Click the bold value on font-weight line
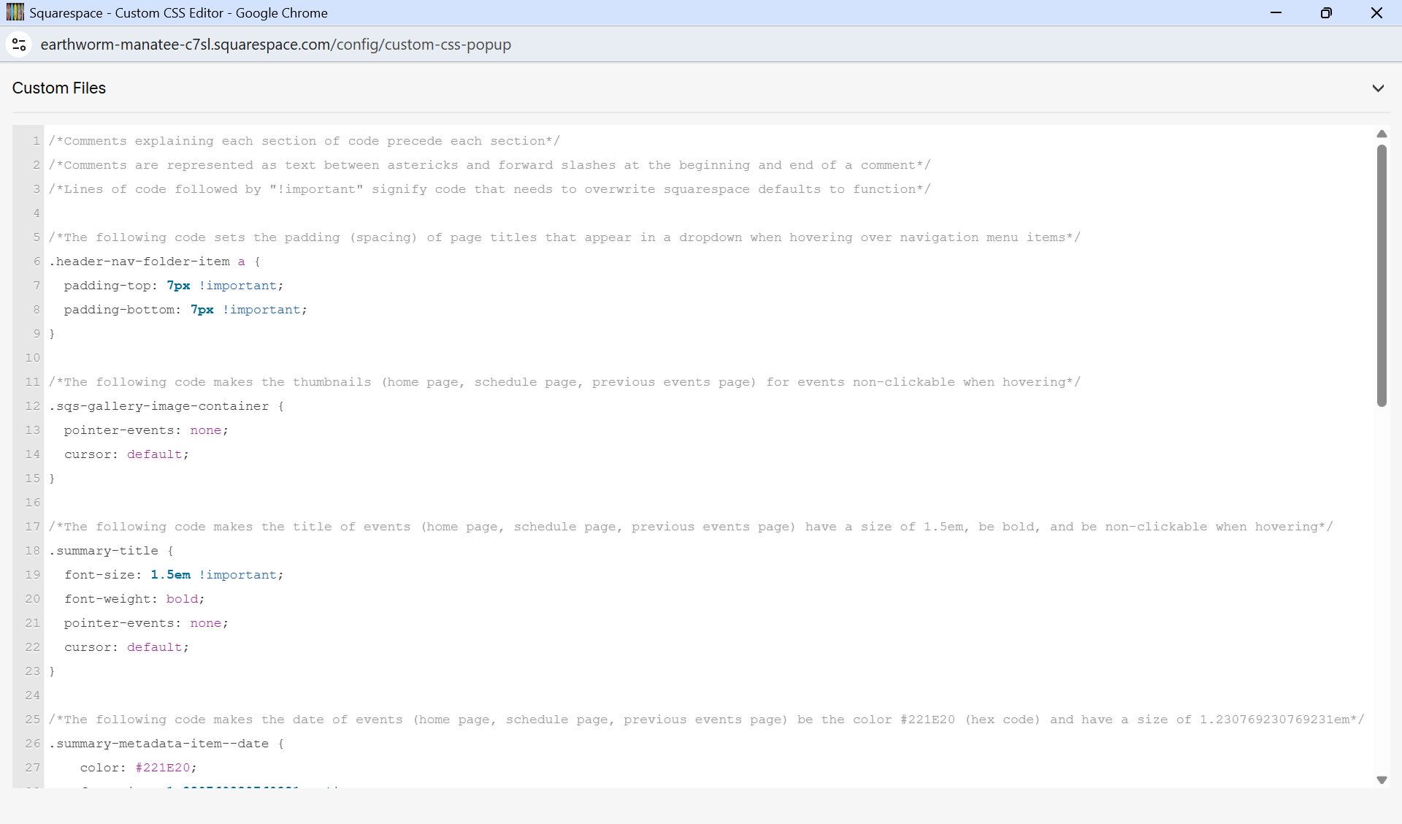The width and height of the screenshot is (1402, 824). (x=182, y=599)
